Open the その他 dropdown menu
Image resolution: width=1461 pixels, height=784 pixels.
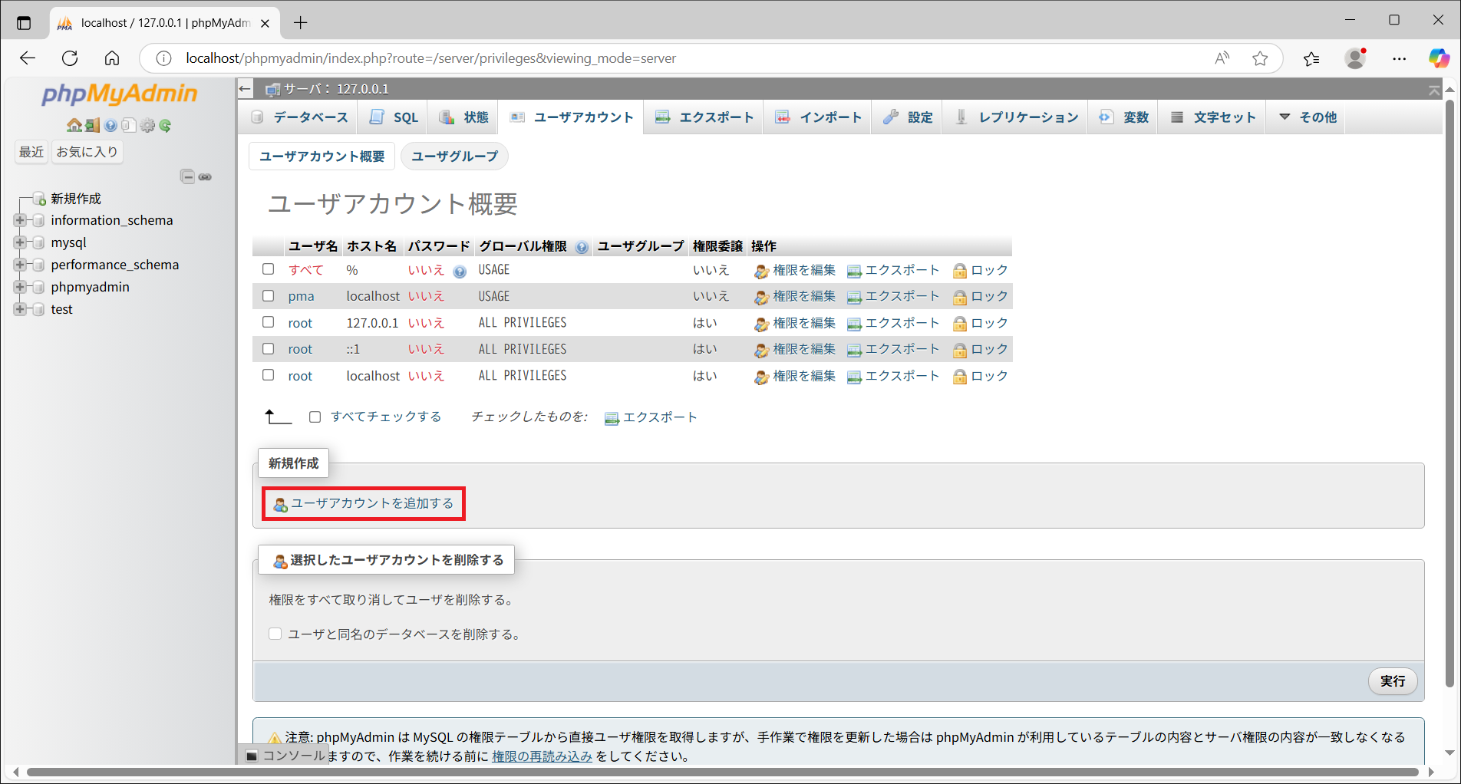[1308, 117]
